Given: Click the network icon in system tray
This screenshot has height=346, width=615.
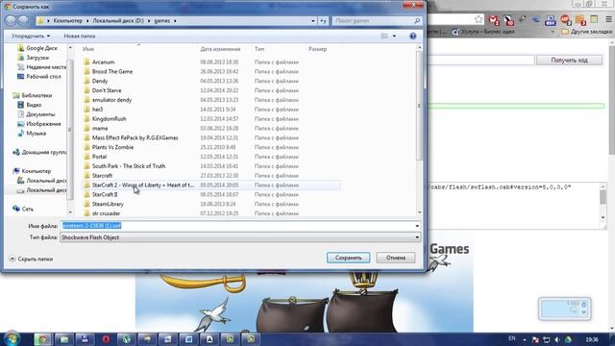Looking at the screenshot, I should 547,339.
